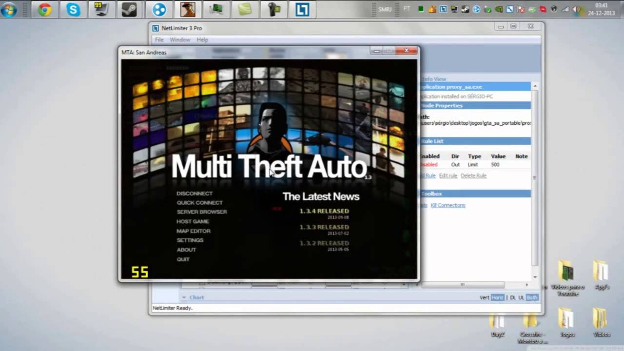The image size is (624, 351).
Task: Open the 1.3.2 RELEASED news item
Action: point(324,243)
